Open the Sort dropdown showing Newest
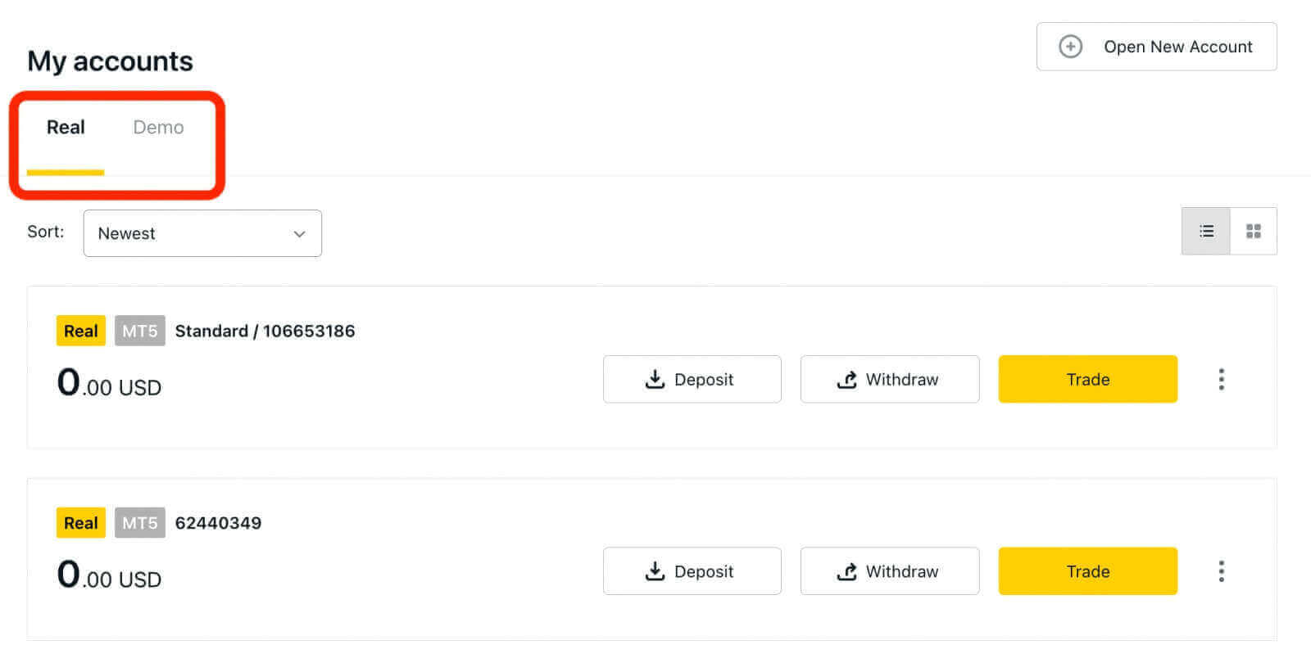 [x=202, y=233]
